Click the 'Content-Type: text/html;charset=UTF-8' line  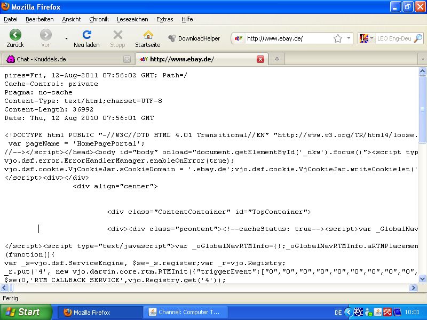[83, 101]
